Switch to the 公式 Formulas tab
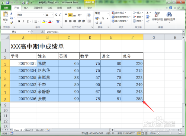Screen dimensions: 186x136 [x=50, y=8]
